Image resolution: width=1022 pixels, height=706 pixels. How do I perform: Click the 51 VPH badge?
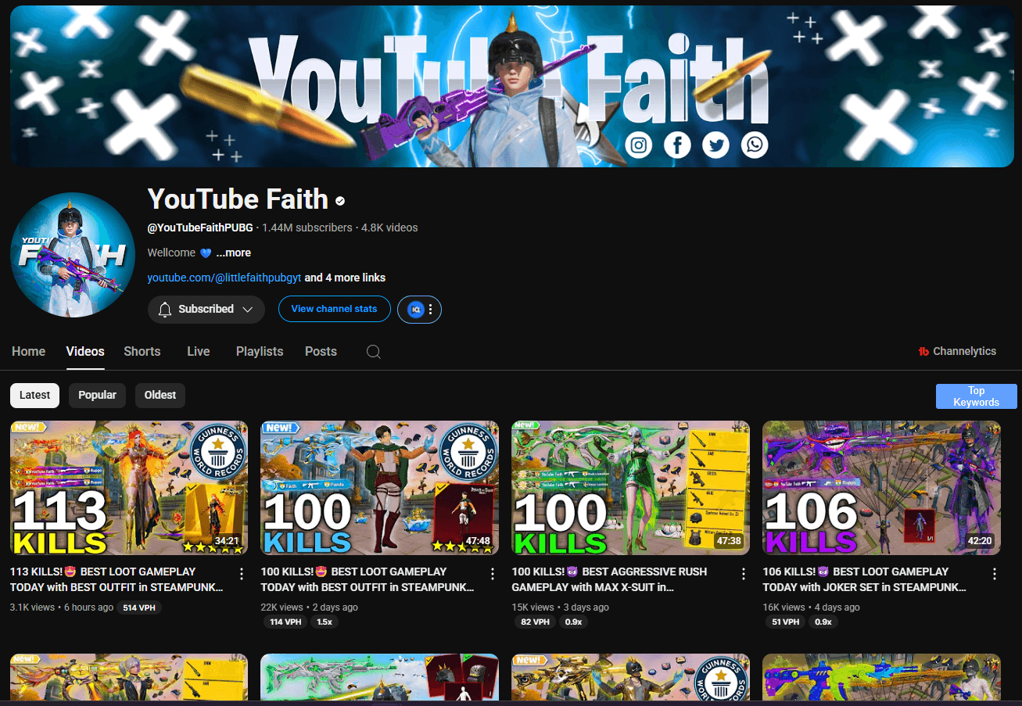[x=786, y=622]
